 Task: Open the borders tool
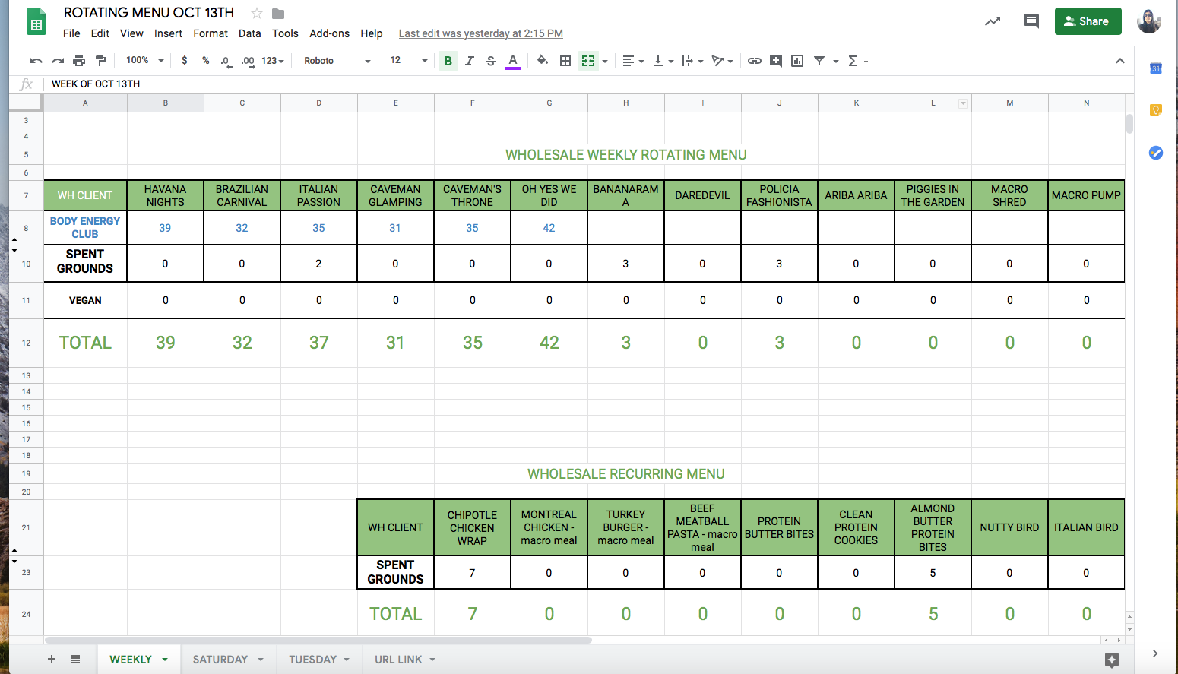click(x=565, y=61)
